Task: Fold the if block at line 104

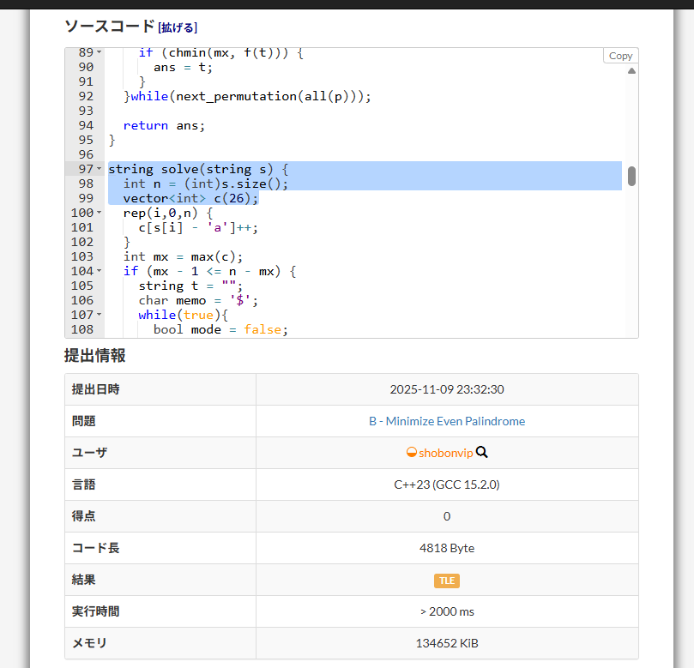Action: [x=100, y=271]
